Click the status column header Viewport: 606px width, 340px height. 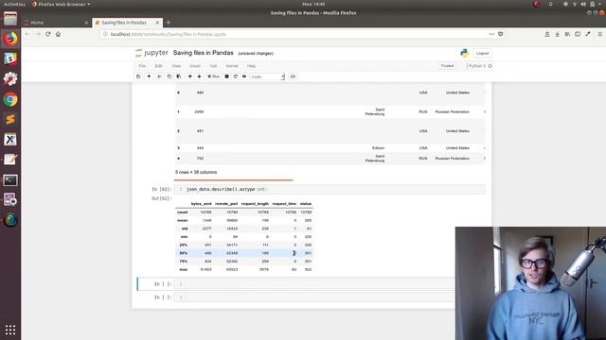(x=305, y=204)
